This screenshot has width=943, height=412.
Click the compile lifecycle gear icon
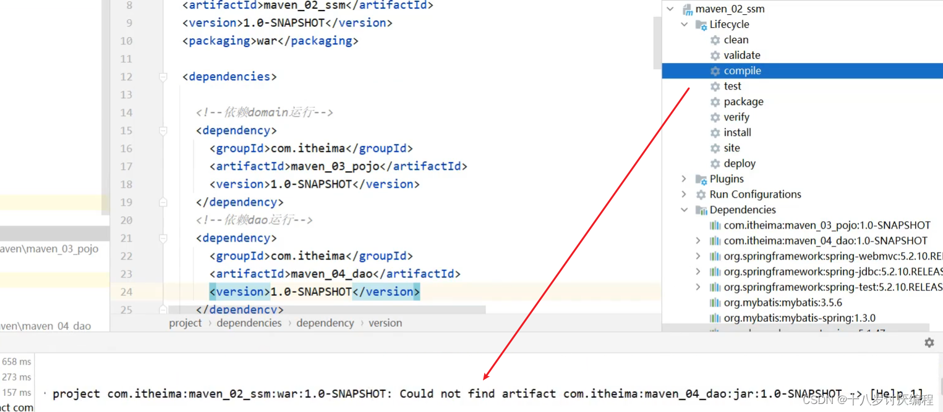point(715,71)
